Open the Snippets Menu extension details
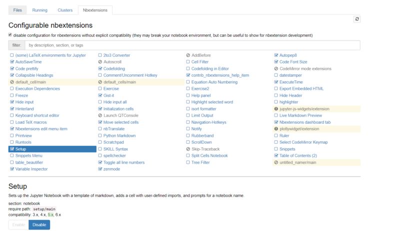 coord(29,156)
